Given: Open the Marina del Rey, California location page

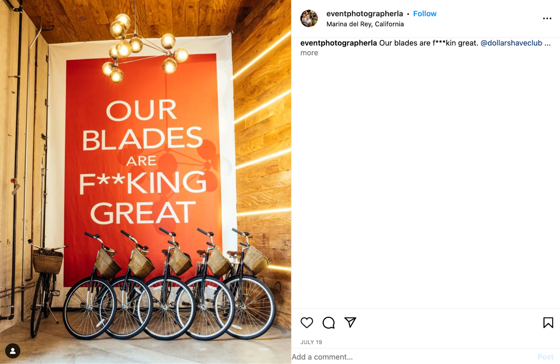Looking at the screenshot, I should pos(365,24).
